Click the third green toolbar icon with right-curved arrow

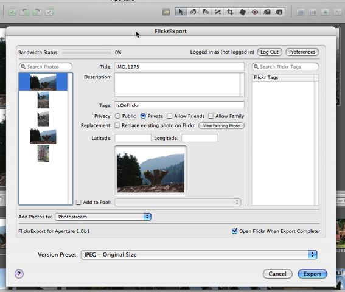[37, 12]
